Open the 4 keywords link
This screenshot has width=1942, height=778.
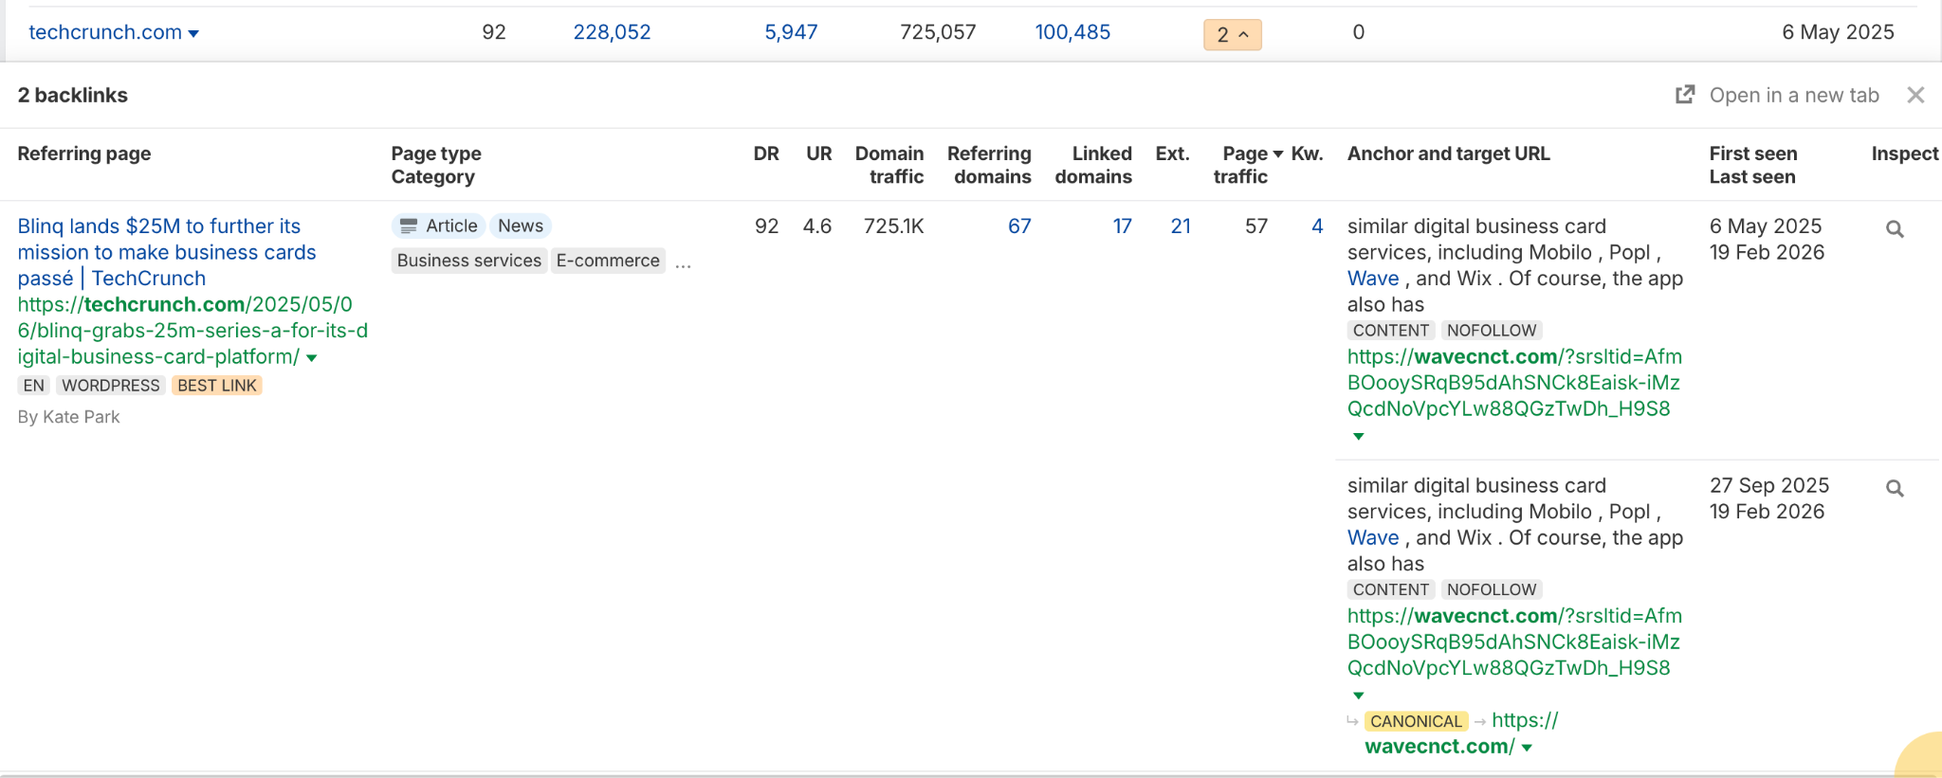pyautogui.click(x=1317, y=226)
